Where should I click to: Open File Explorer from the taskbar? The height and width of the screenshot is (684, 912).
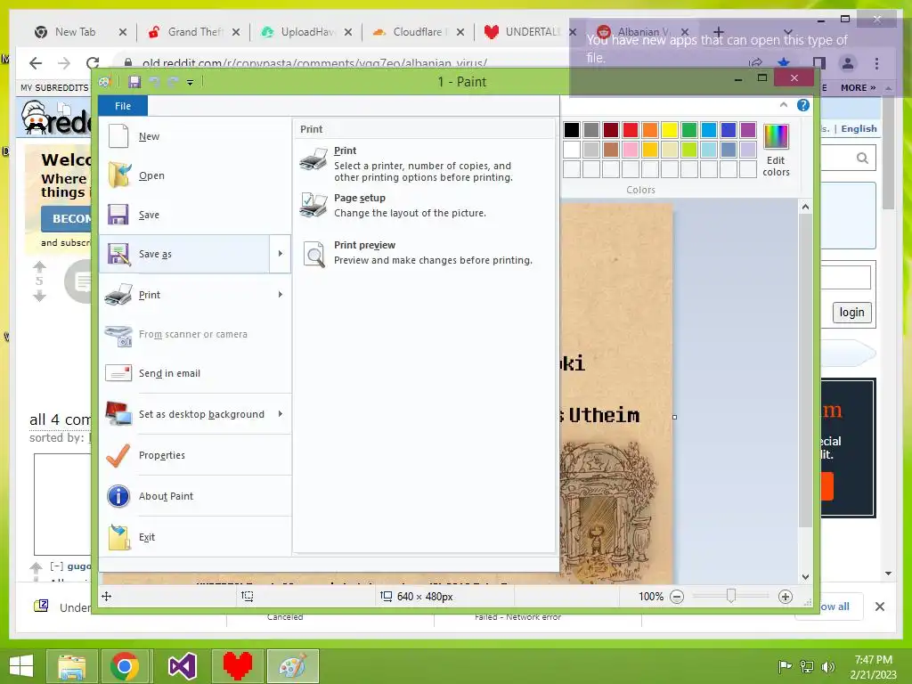pos(71,666)
